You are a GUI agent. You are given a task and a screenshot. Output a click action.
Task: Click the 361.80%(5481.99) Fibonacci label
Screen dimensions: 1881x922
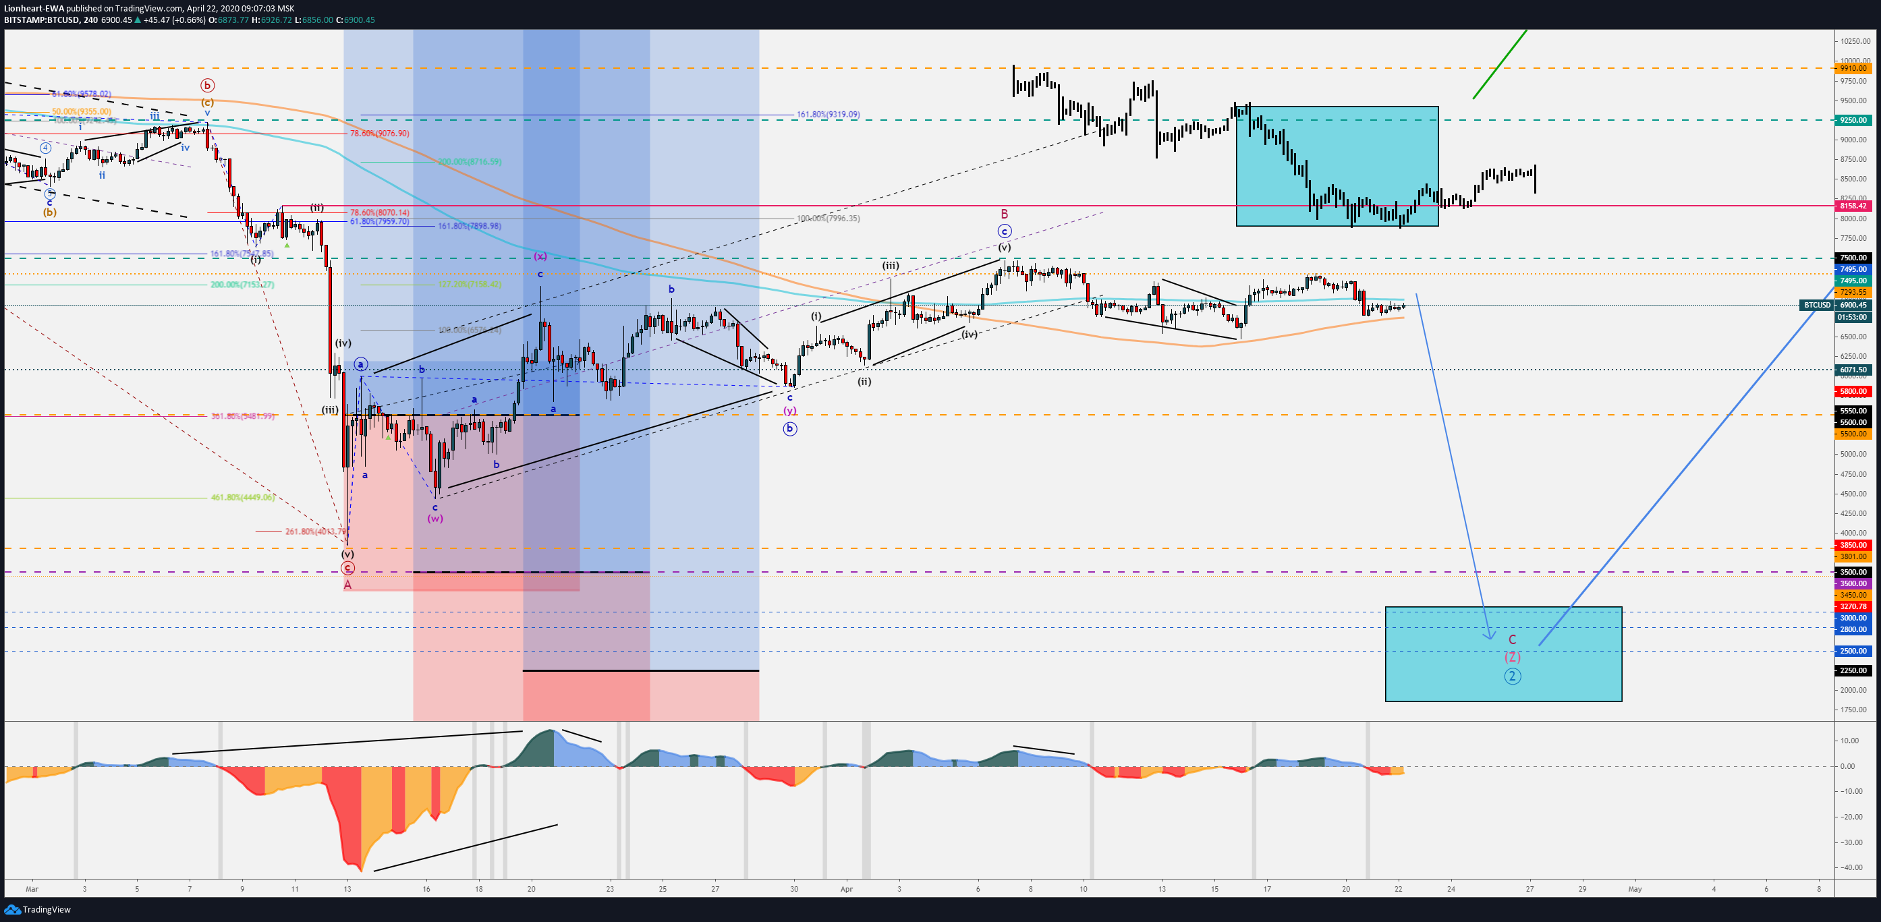tap(242, 416)
